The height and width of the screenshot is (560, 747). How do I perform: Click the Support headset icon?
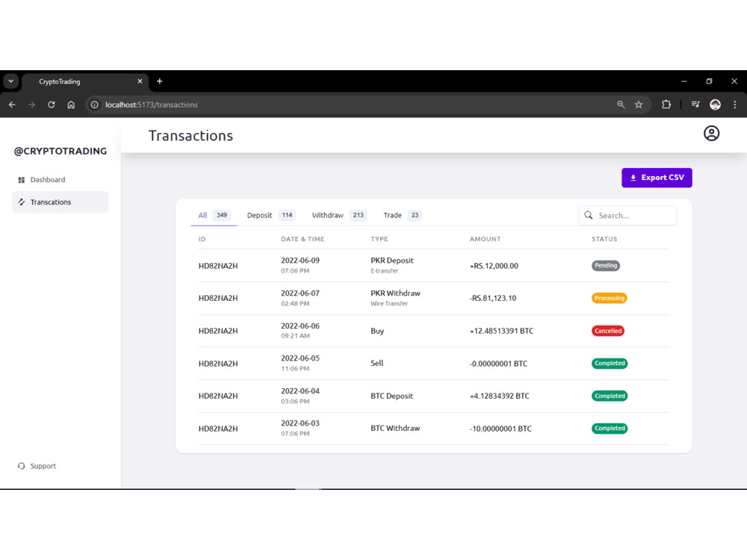click(22, 466)
